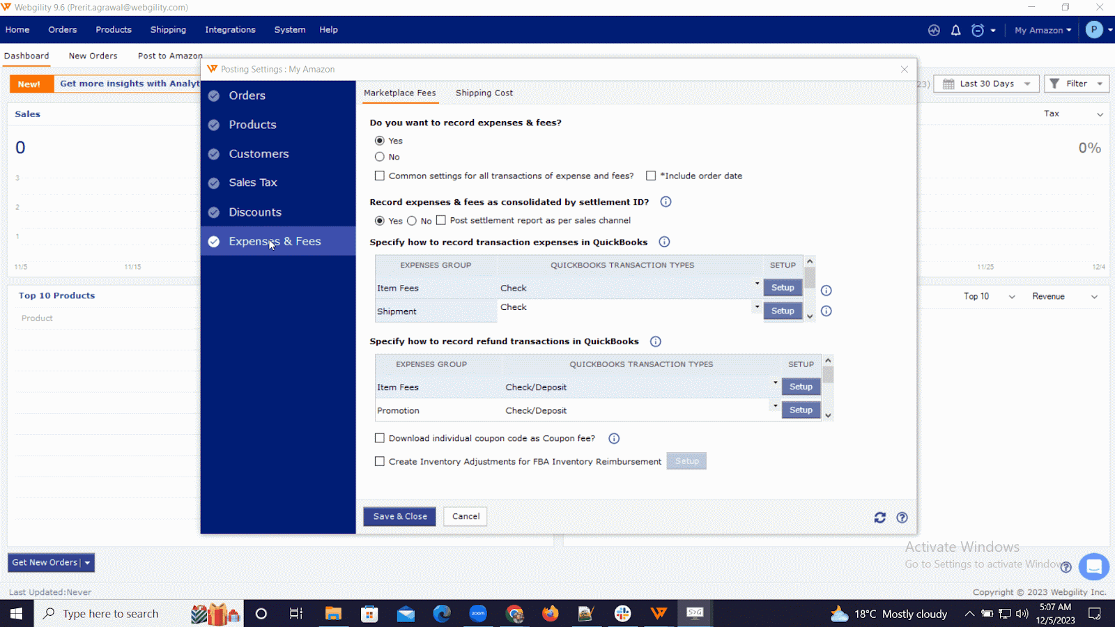Click the refresh icon in Posting Settings
The height and width of the screenshot is (627, 1115).
(x=880, y=518)
